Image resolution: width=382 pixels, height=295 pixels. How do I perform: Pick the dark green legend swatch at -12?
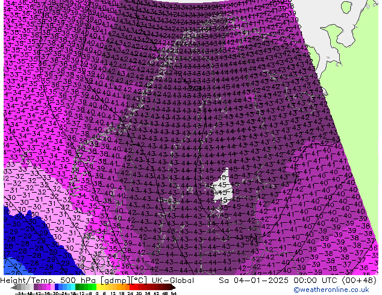77,287
